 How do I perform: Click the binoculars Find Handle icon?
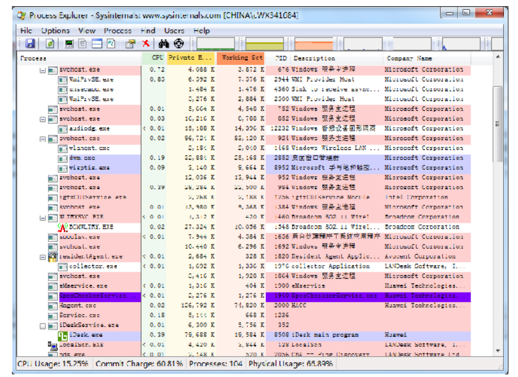click(x=164, y=44)
